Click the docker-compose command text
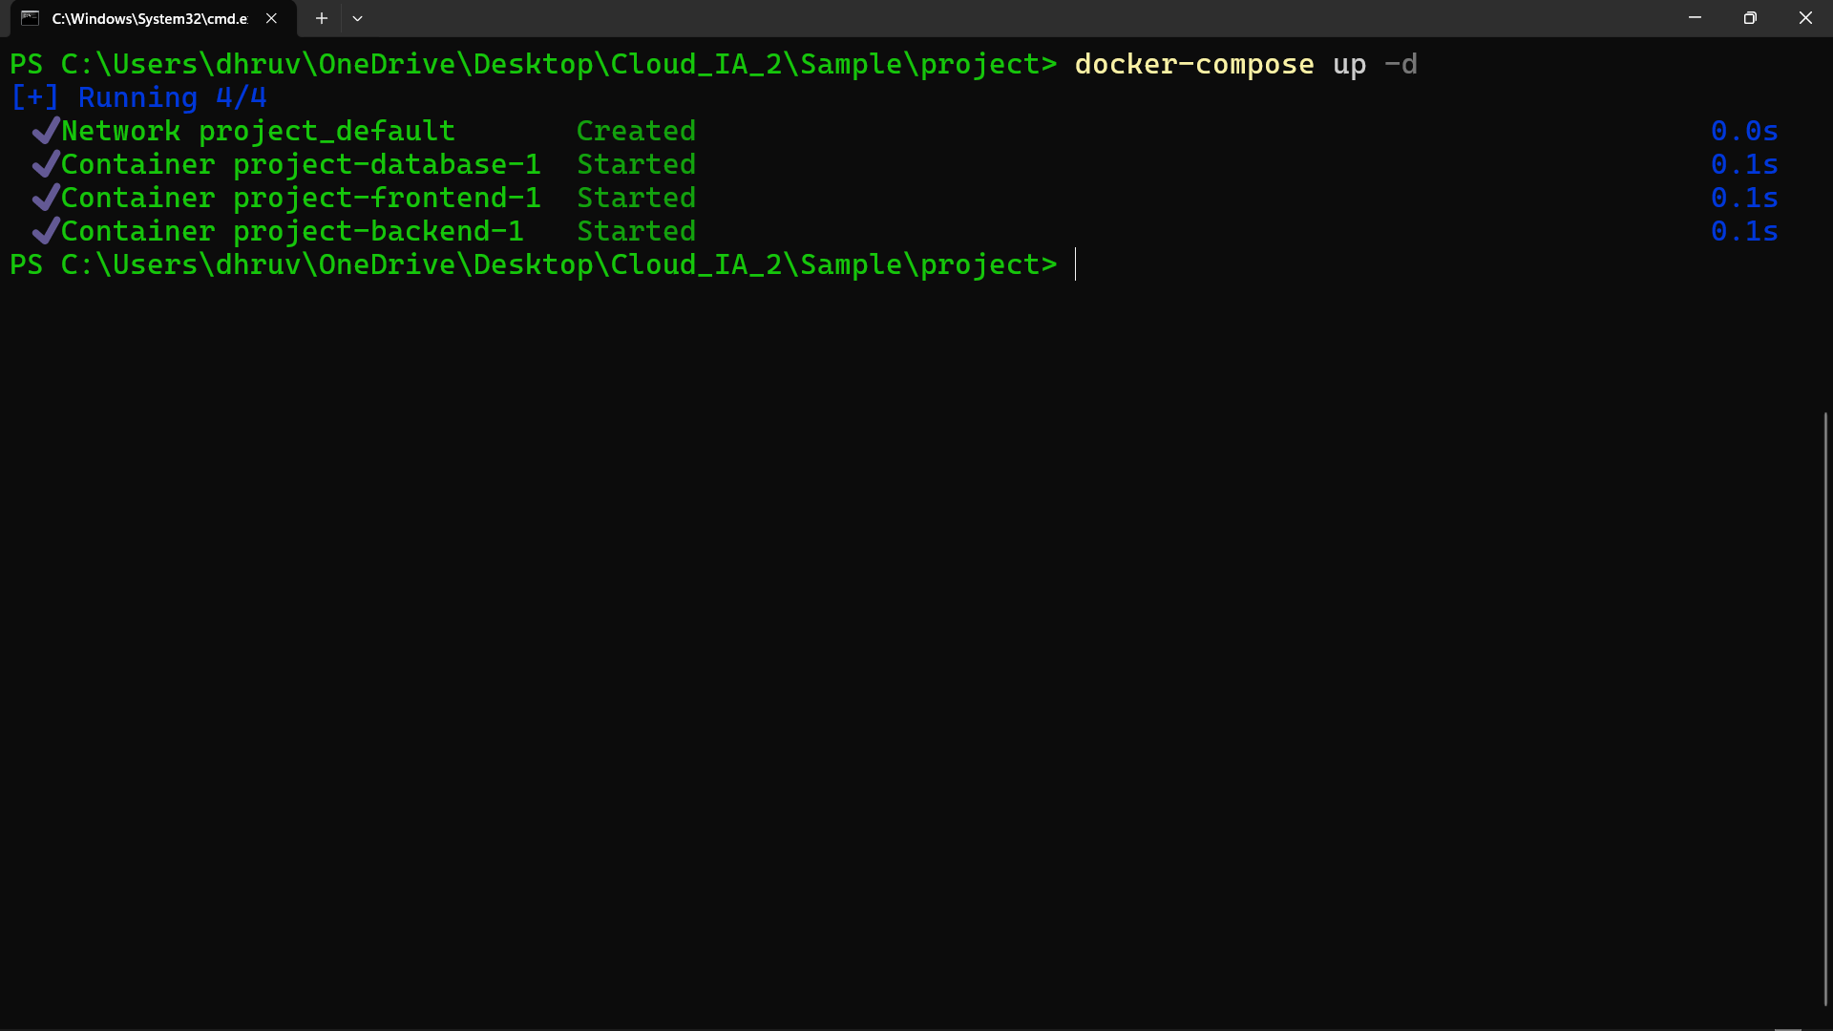 coord(1193,64)
